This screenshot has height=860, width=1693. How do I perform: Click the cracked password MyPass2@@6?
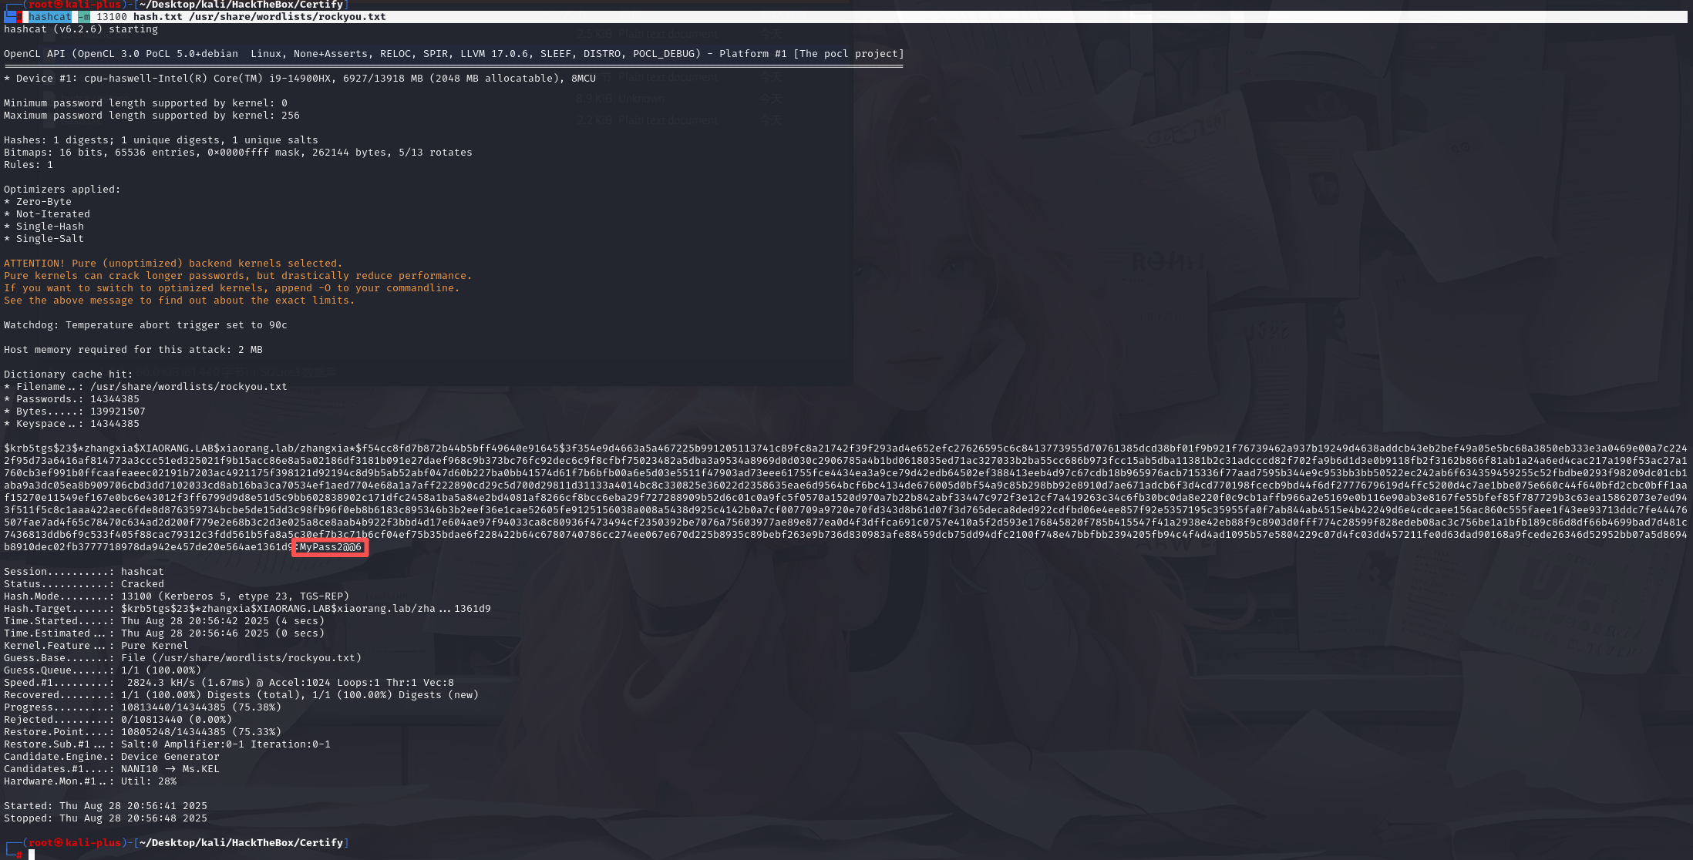[330, 547]
